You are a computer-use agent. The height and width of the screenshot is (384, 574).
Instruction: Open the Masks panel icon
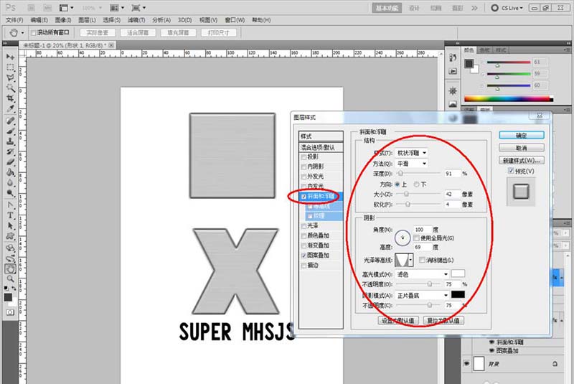453,104
